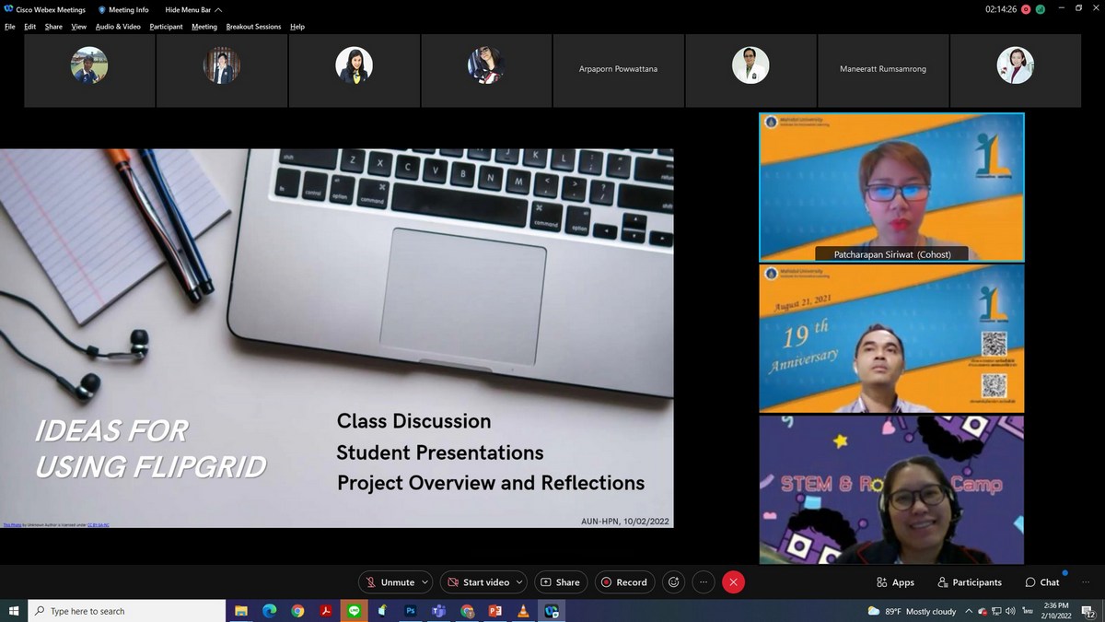This screenshot has width=1105, height=622.
Task: Open the more options ellipsis button
Action: (704, 582)
